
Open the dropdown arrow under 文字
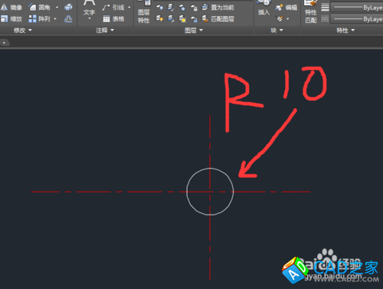90,18
